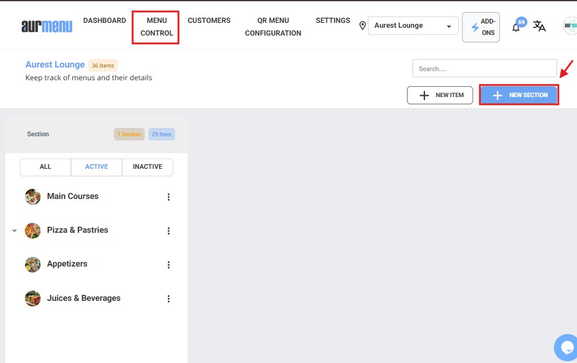Viewport: 577px width, 363px height.
Task: Open Pizza & Pastries three-dot options menu
Action: 169,231
